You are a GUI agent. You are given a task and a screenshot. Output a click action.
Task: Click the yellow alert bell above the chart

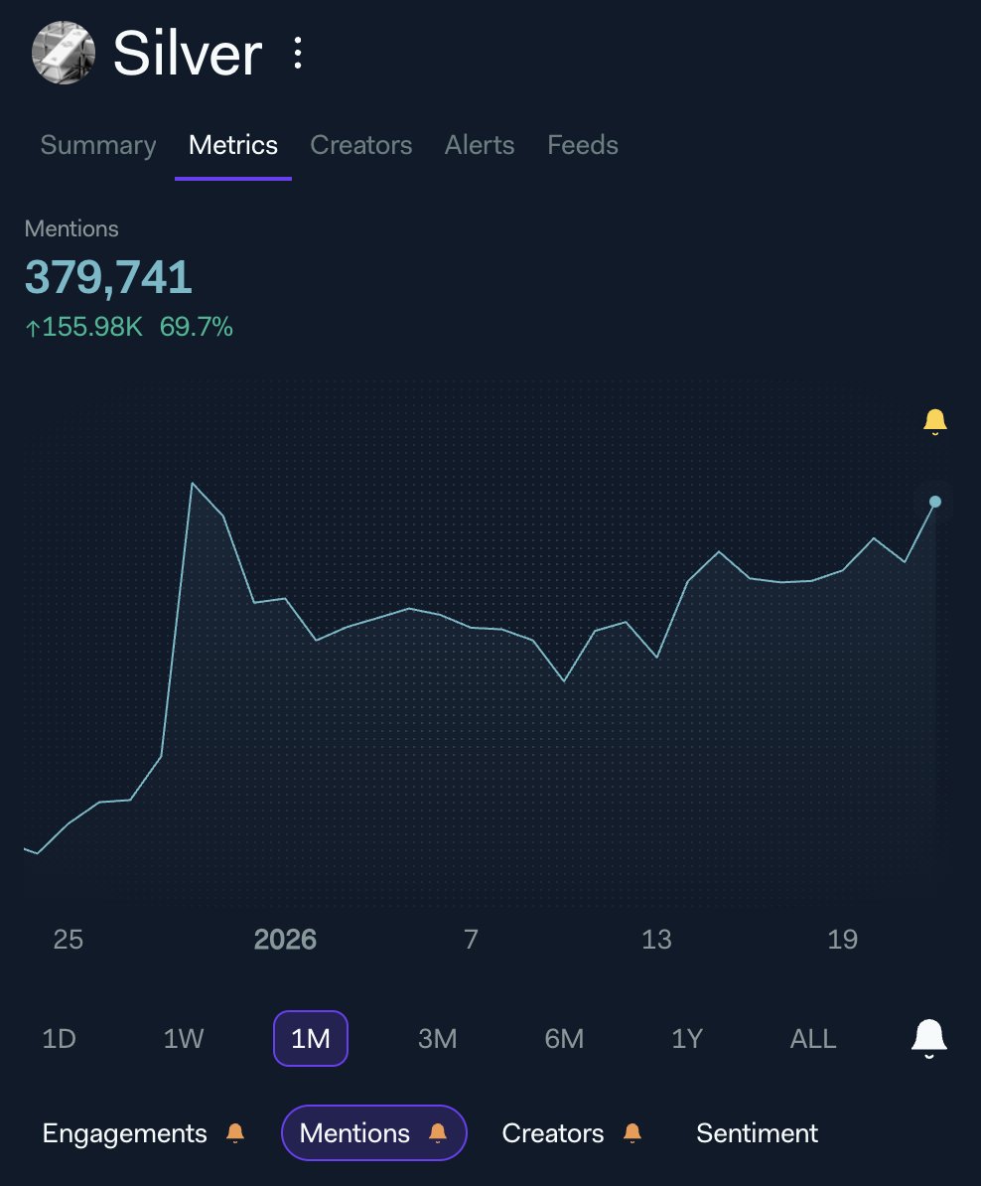(934, 420)
